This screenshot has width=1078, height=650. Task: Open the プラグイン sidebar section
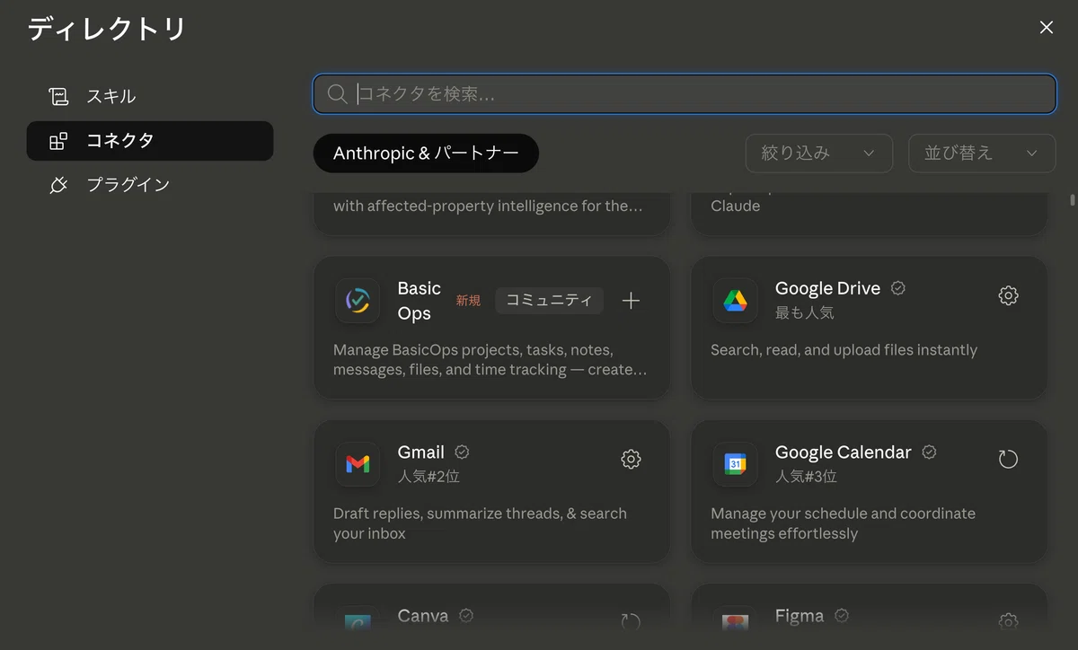click(150, 185)
